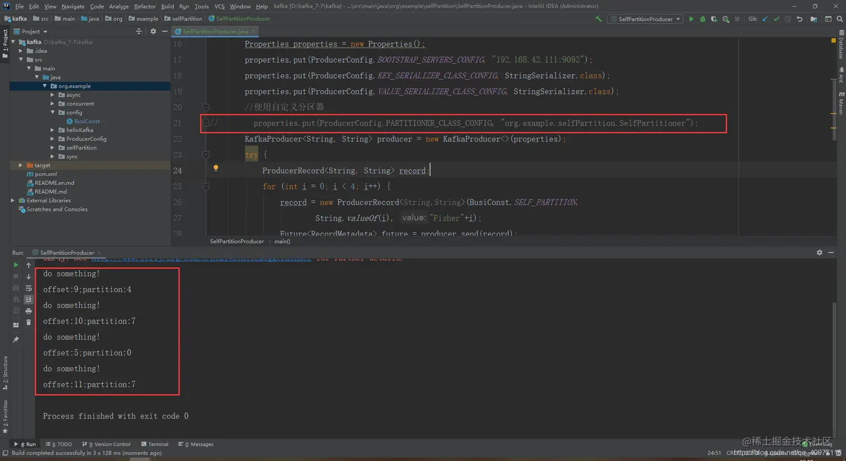Select the BusiConst class in tree
846x461 pixels.
[x=87, y=121]
